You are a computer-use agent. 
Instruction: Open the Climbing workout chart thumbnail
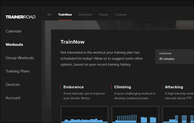pyautogui.click(x=135, y=114)
